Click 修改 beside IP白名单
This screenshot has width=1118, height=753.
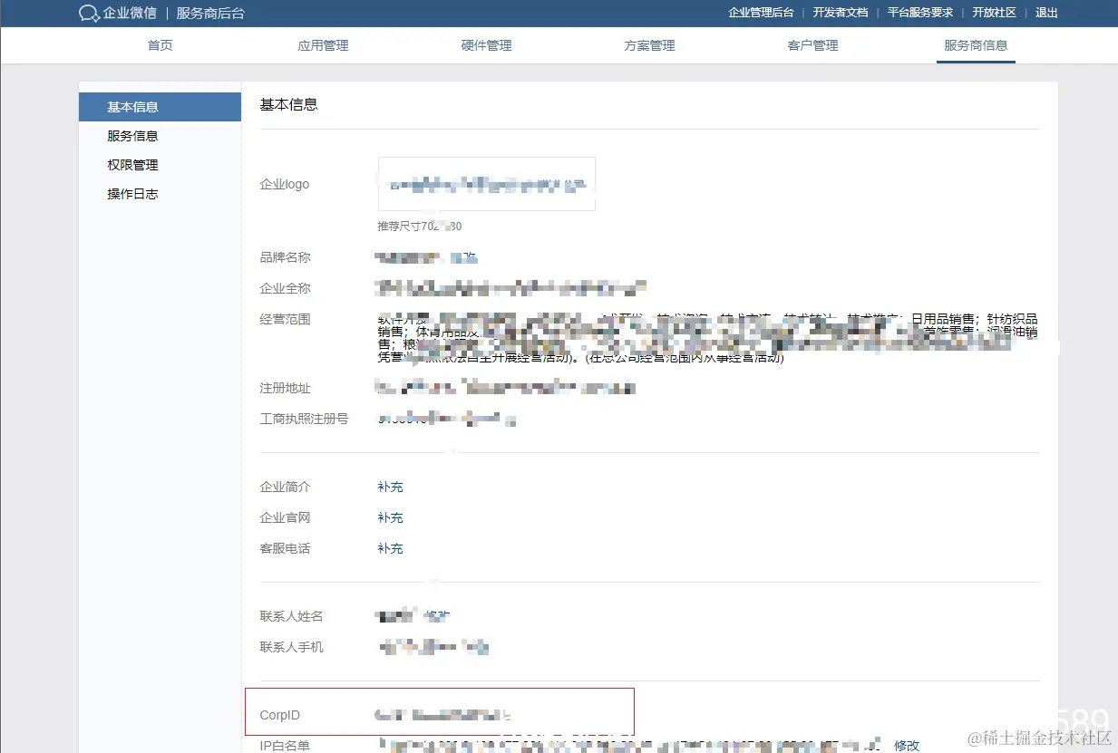pyautogui.click(x=907, y=746)
